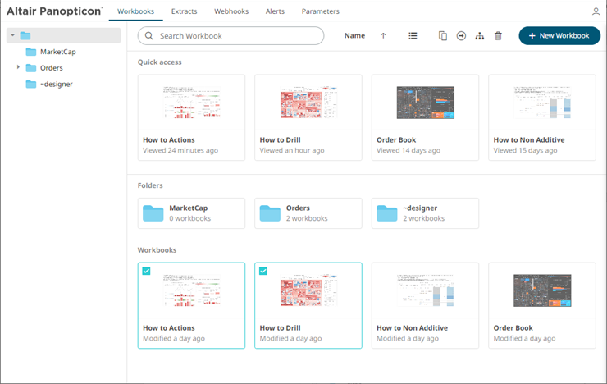Click the ascending sort arrow icon
Screen dimensions: 607x384
(x=383, y=36)
